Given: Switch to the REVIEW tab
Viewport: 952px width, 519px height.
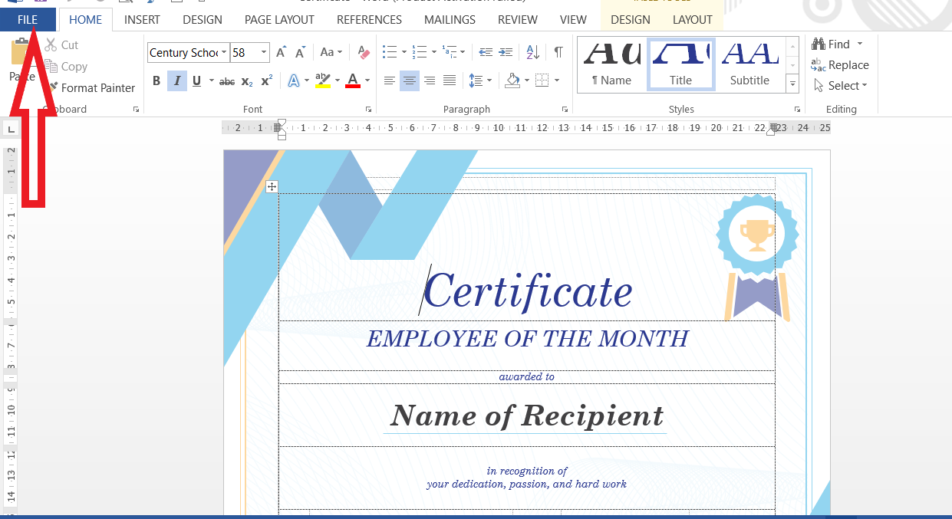Looking at the screenshot, I should (x=518, y=19).
